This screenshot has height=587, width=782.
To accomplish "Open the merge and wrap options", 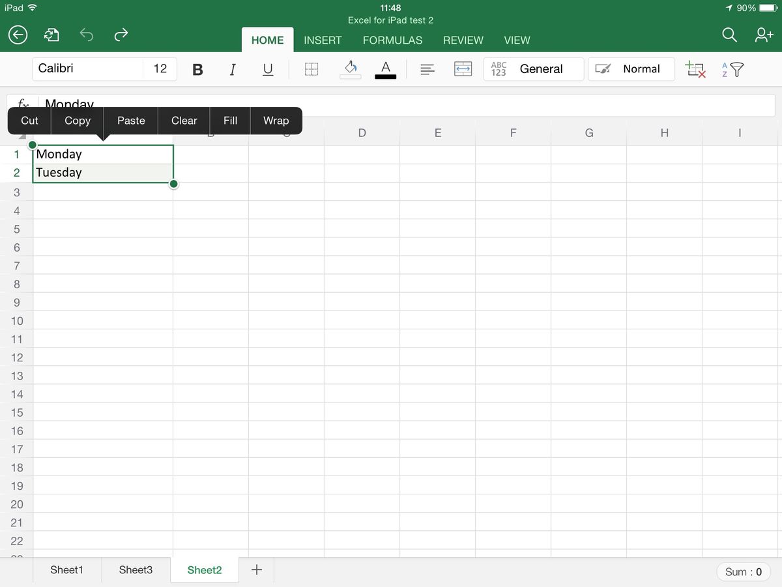I will click(463, 69).
